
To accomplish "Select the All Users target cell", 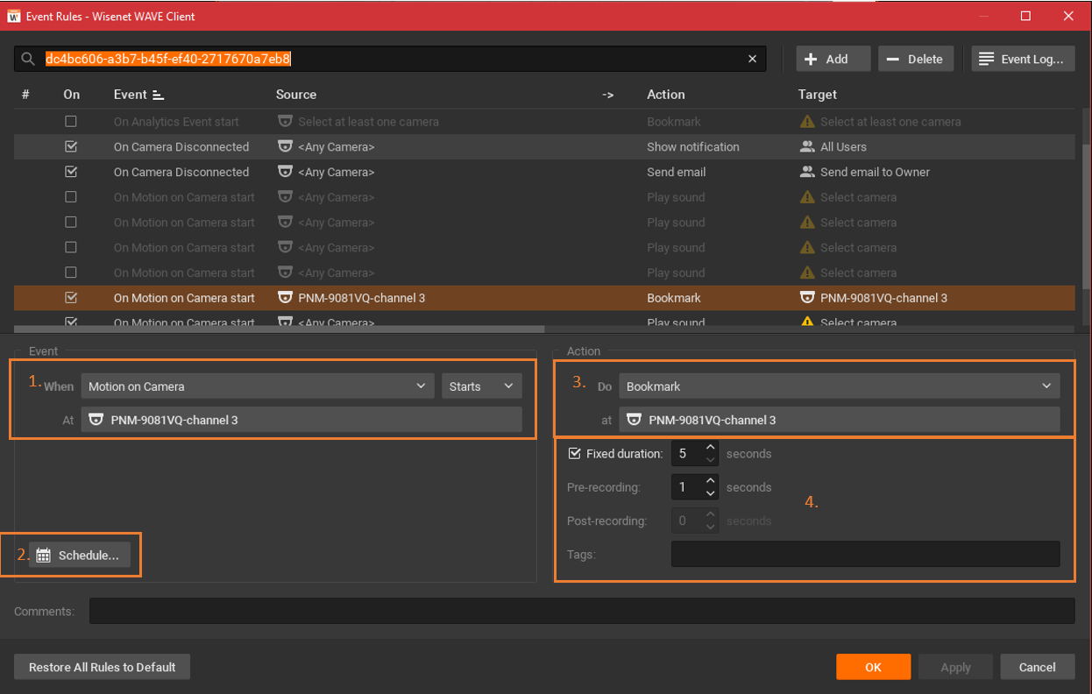I will coord(843,146).
